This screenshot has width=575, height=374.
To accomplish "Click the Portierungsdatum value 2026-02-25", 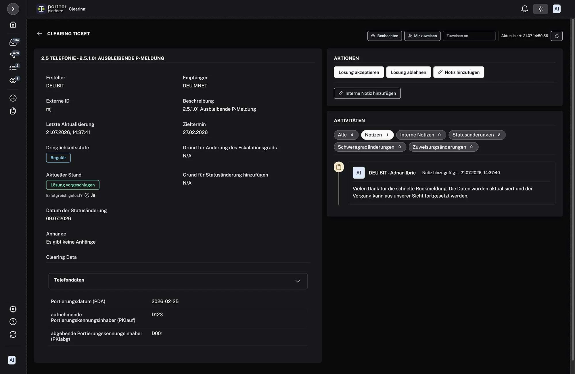I will click(x=165, y=301).
